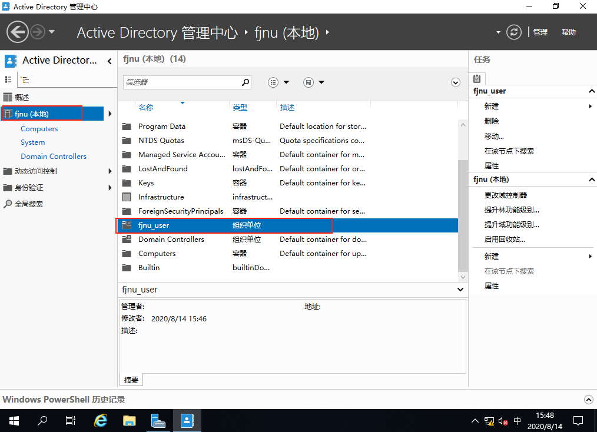Open dropdown arrow left of refresh icon
The image size is (597, 432).
click(498, 32)
